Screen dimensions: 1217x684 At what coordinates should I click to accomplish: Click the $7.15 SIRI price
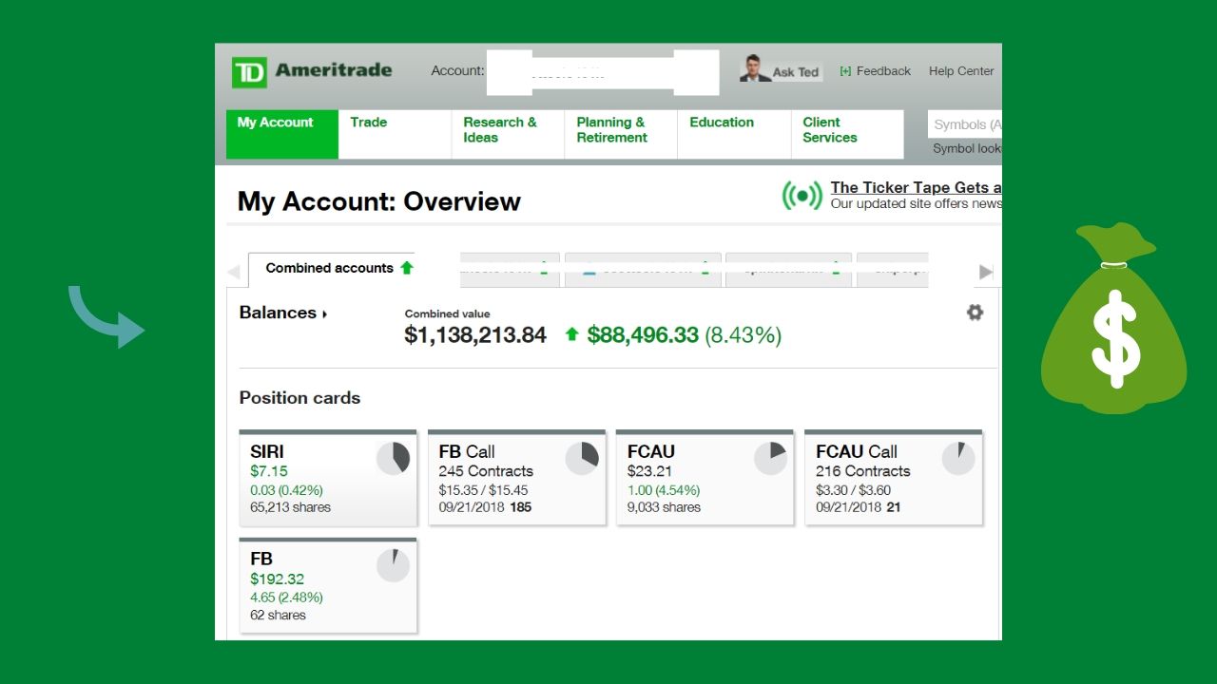coord(269,471)
